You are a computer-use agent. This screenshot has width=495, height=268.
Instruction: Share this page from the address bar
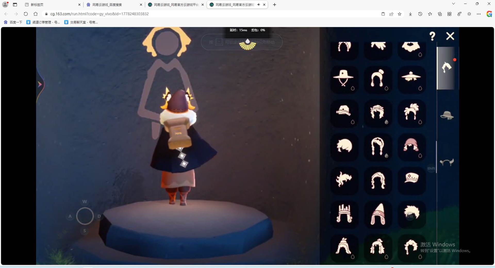(x=391, y=14)
